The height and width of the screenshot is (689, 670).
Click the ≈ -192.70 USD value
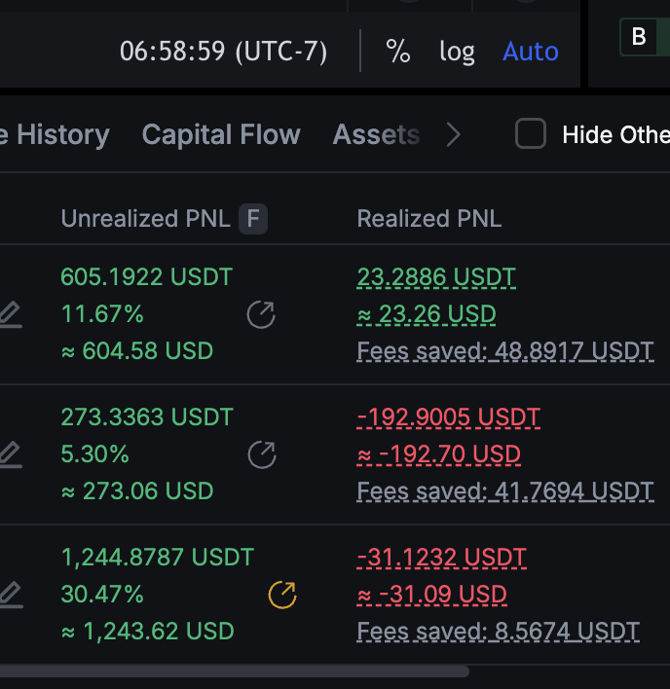(439, 454)
